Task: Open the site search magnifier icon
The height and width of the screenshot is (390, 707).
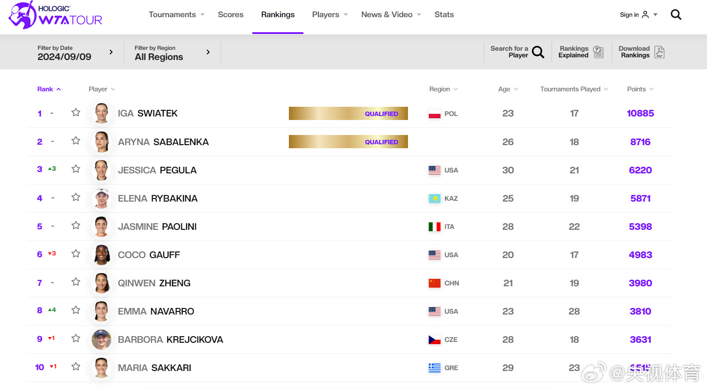Action: coord(676,15)
